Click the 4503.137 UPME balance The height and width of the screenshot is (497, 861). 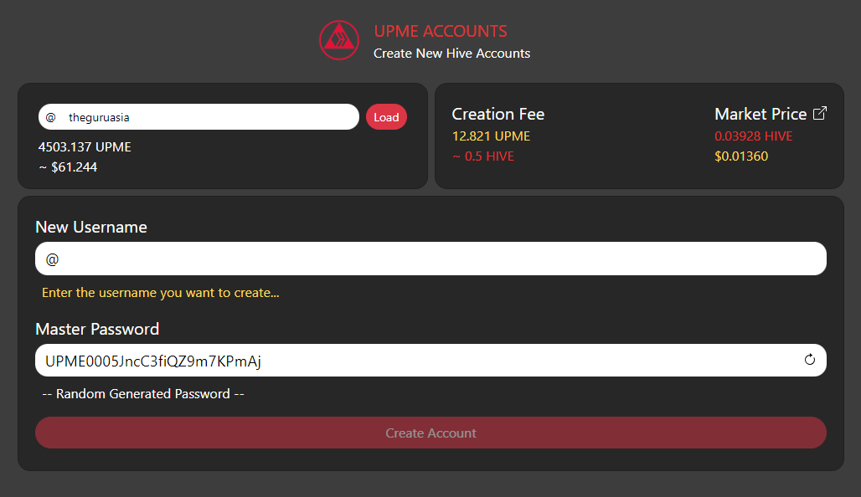point(85,147)
